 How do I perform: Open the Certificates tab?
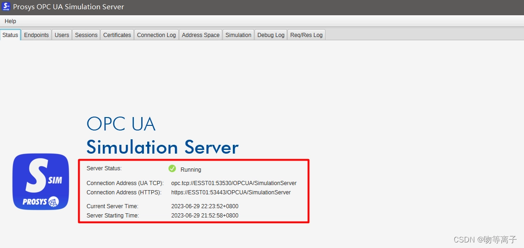117,35
